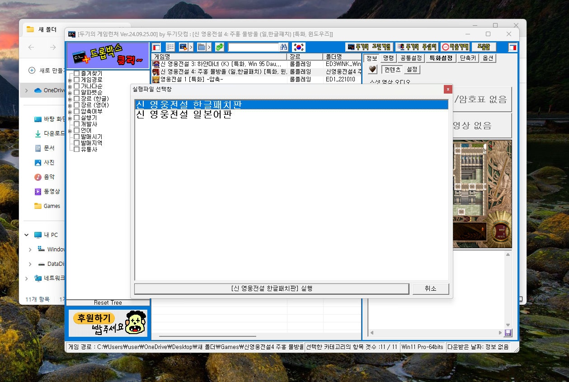Switch to the 특화설정 tab
The width and height of the screenshot is (569, 382).
pyautogui.click(x=441, y=58)
